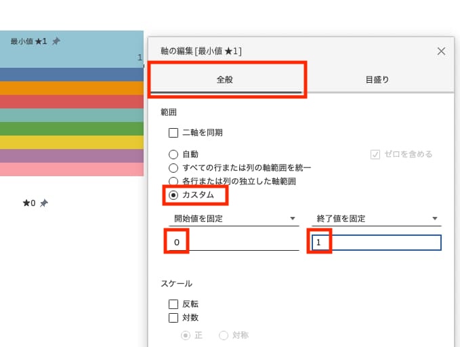Expand the 開始値を固定 dropdown
The image size is (460, 347).
tap(233, 218)
